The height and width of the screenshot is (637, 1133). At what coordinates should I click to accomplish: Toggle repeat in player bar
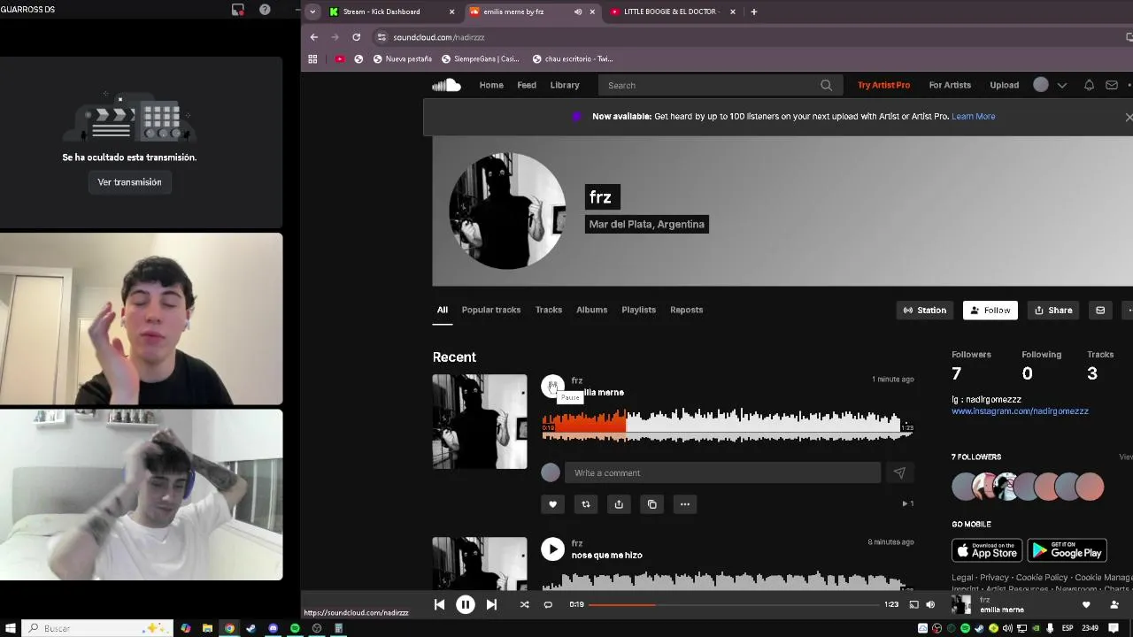tap(548, 604)
